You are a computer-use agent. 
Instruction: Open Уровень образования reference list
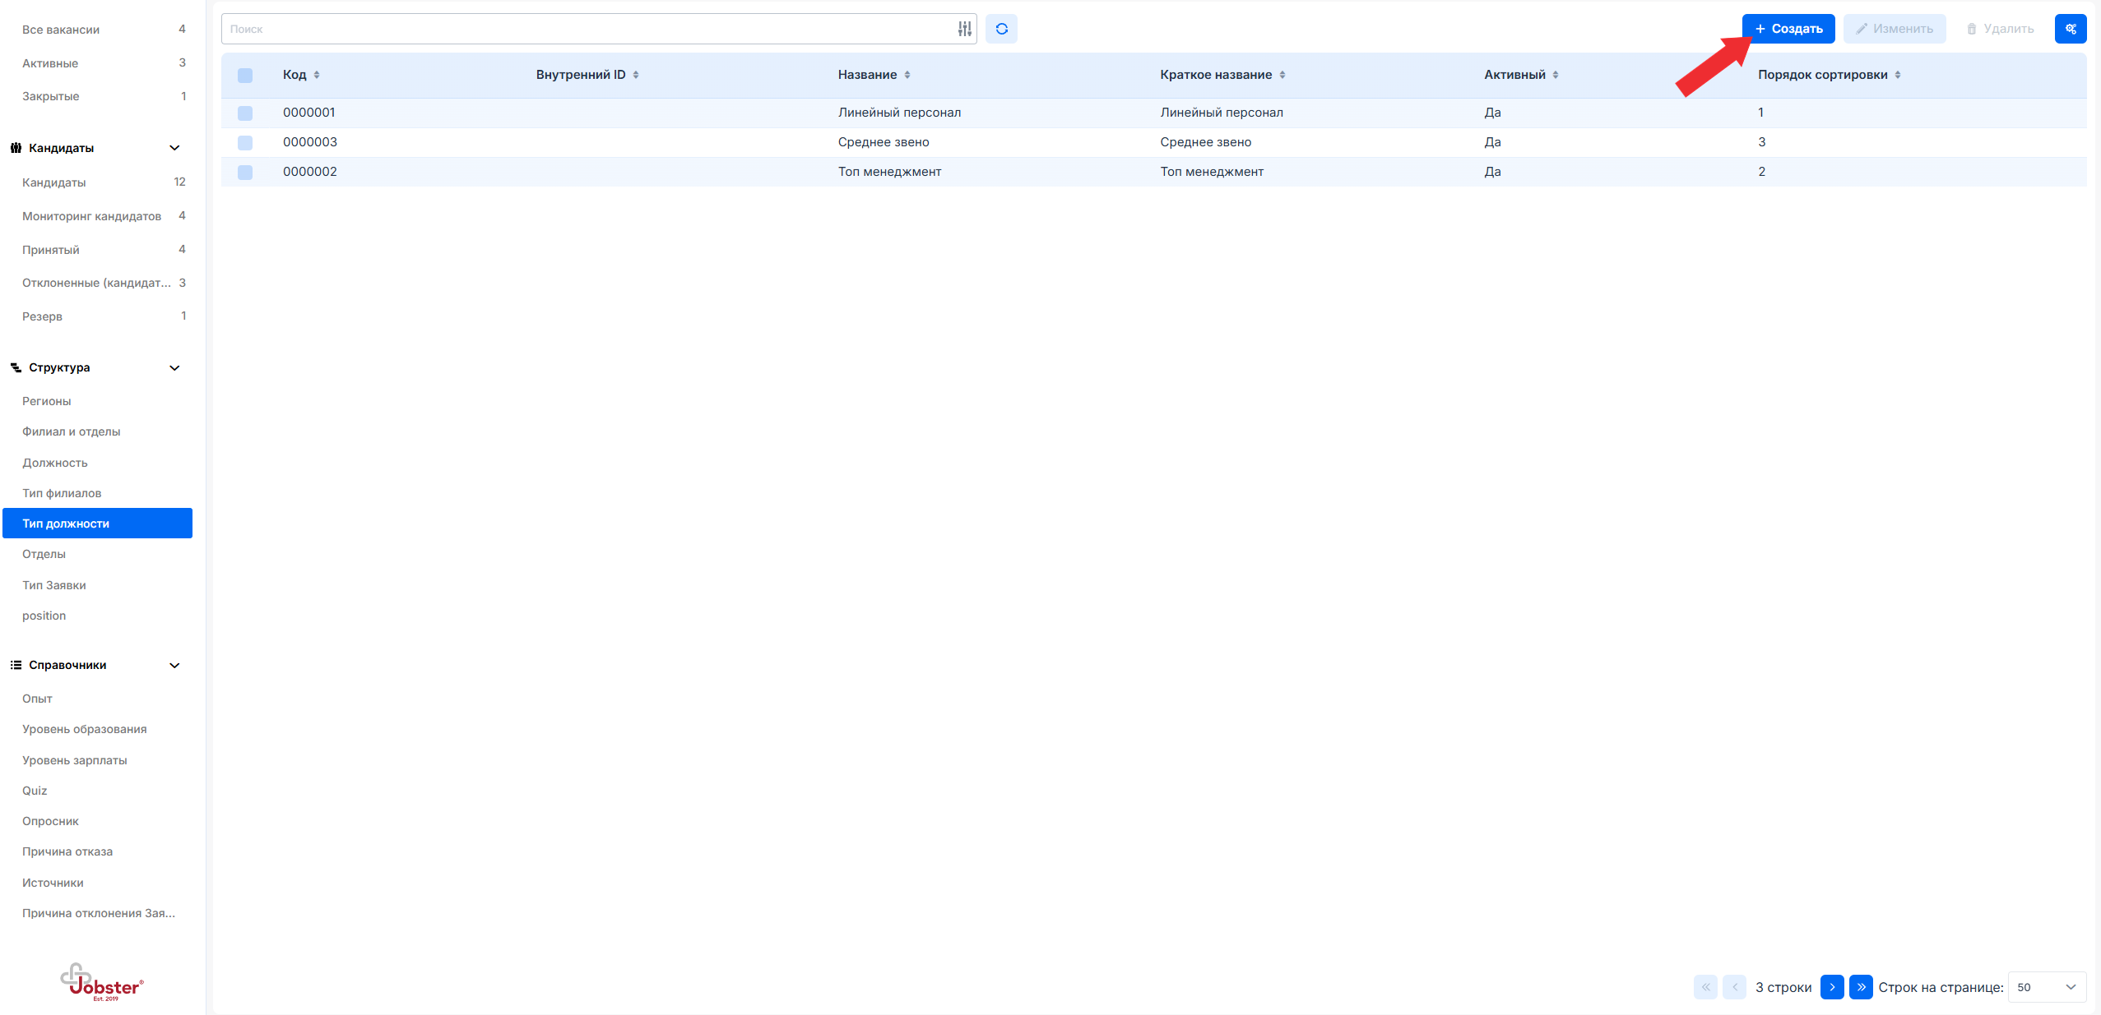coord(84,729)
